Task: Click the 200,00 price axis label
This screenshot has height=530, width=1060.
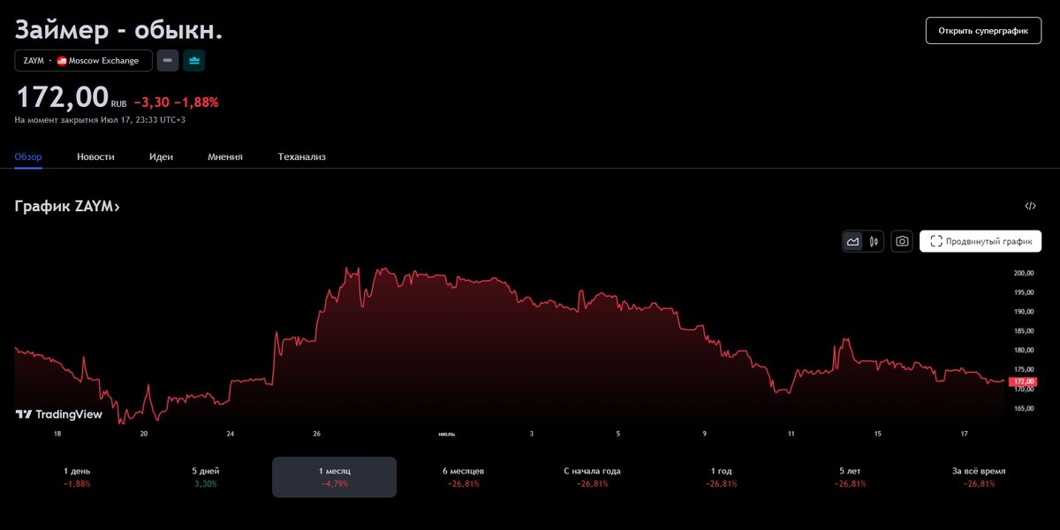Action: pyautogui.click(x=1024, y=273)
